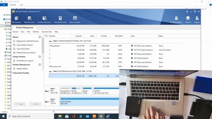Sort by Capacity column header
The height and width of the screenshot is (119, 212).
79,36
